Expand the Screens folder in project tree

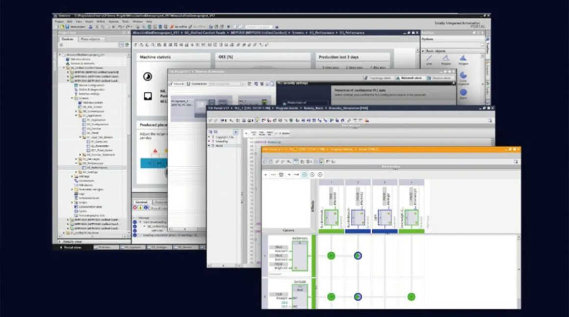tap(72, 98)
